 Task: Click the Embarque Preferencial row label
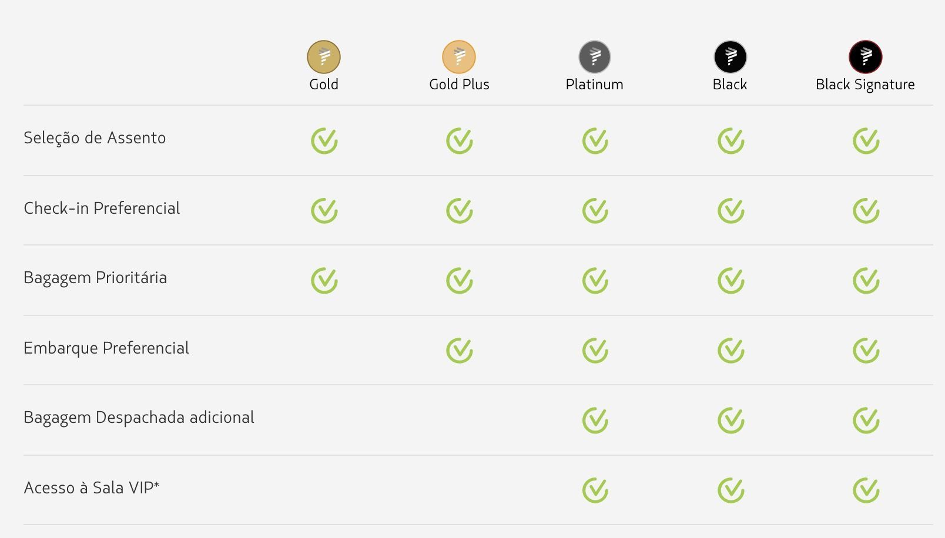click(106, 348)
